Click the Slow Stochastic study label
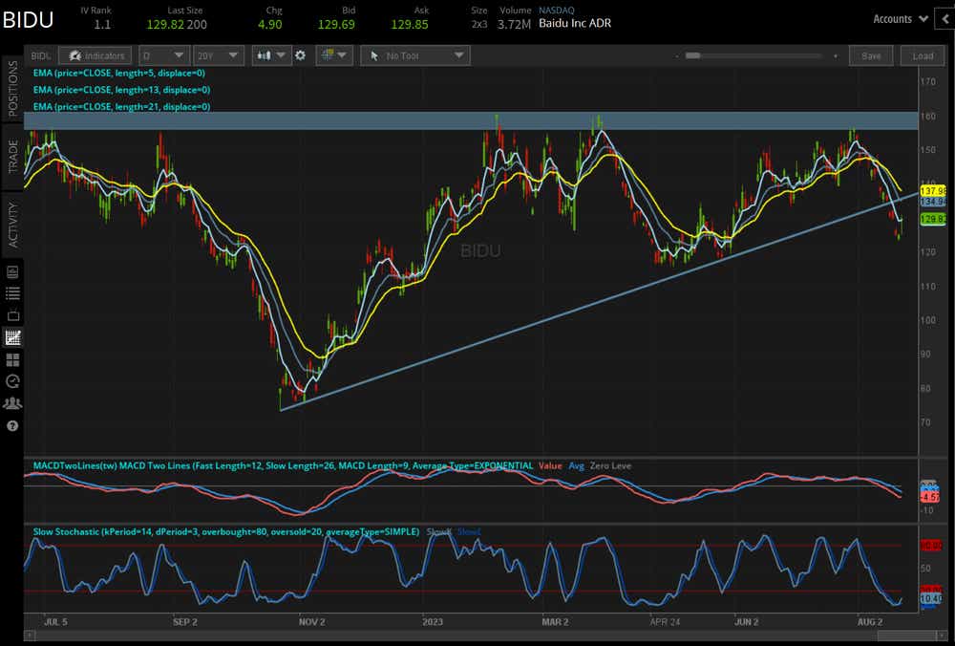955x646 pixels. click(226, 531)
